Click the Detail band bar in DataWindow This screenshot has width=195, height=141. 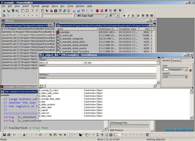pos(97,65)
